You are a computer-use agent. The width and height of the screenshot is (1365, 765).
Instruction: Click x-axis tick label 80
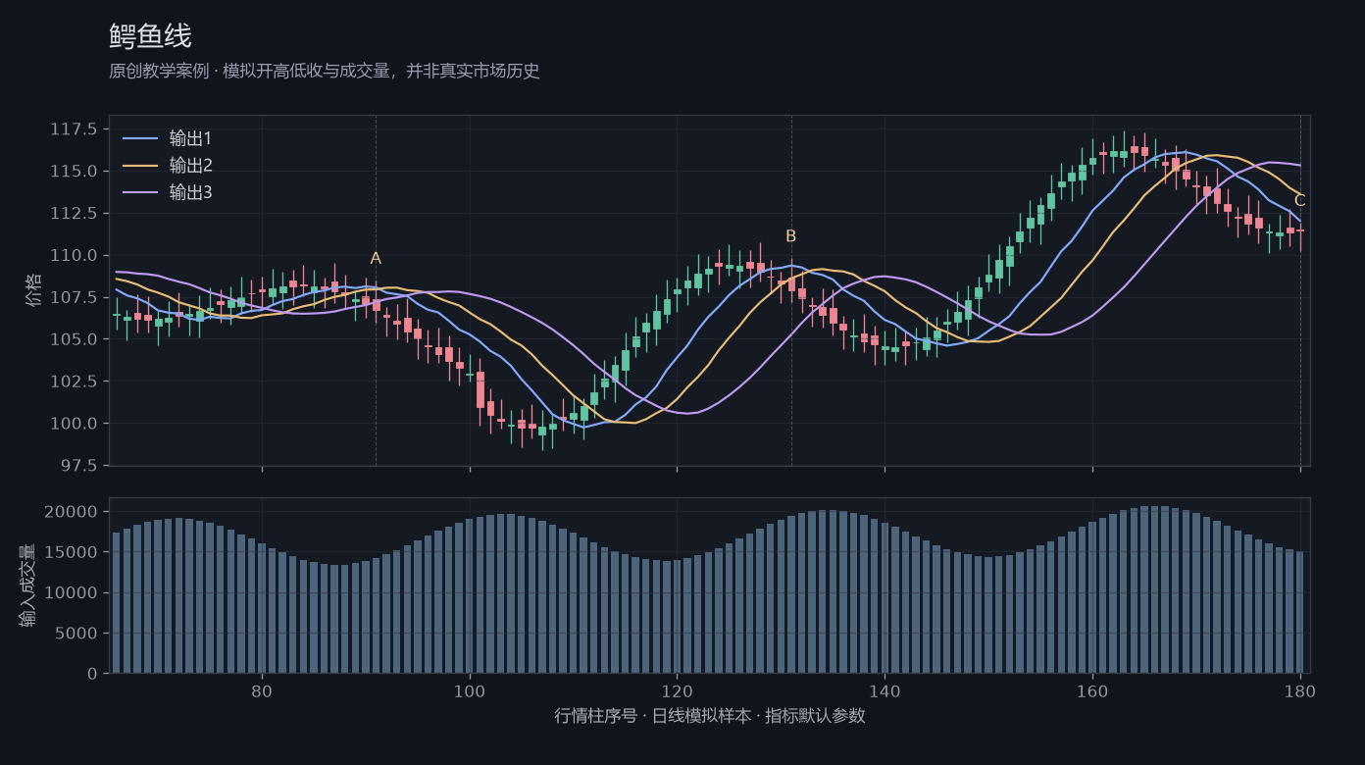coord(262,690)
